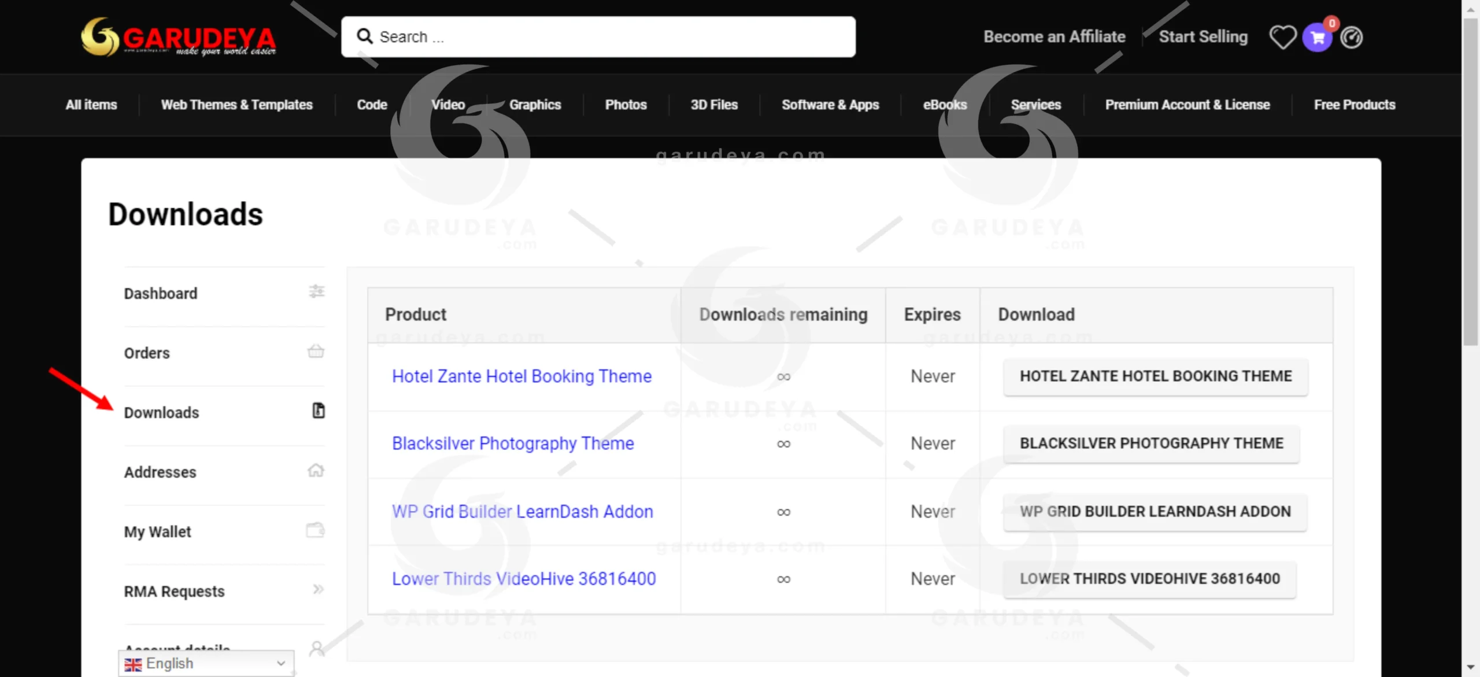
Task: Open the 3D Files category
Action: coord(715,105)
